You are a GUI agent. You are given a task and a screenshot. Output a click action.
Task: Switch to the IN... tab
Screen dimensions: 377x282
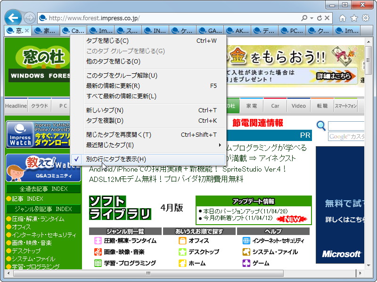coord(156,31)
